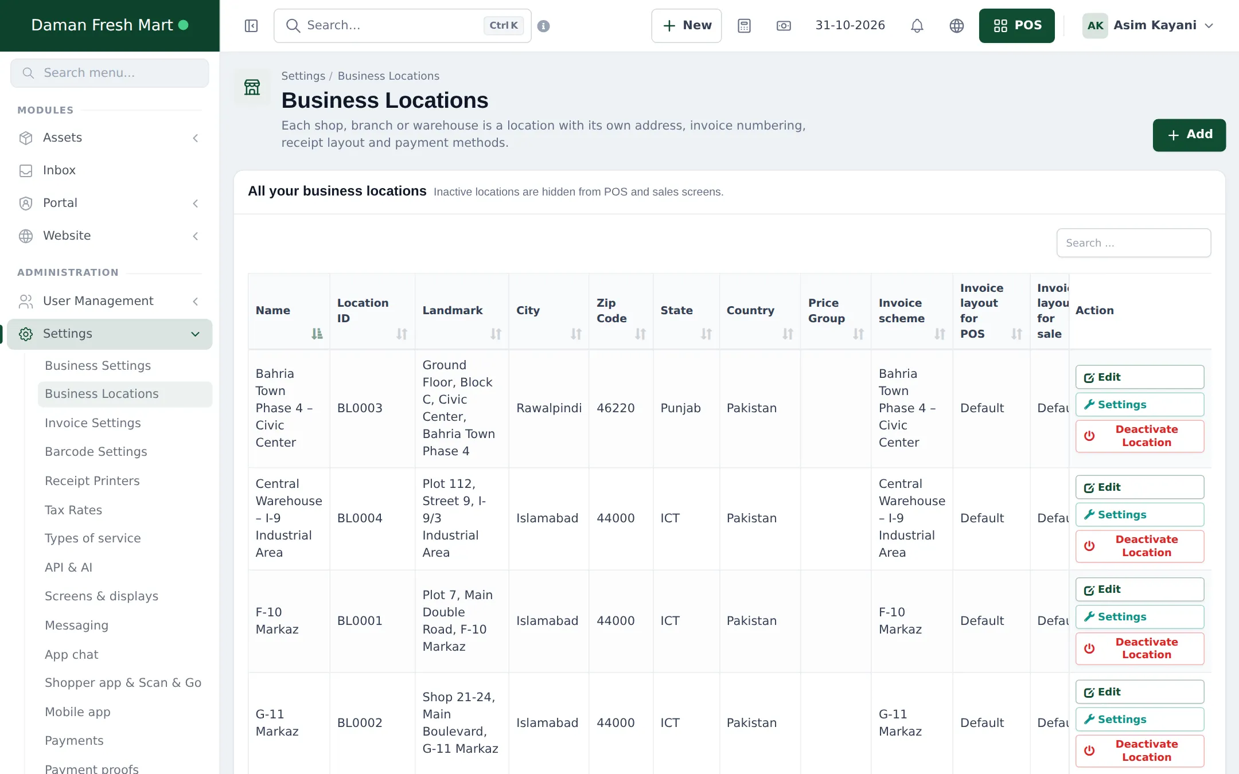1239x774 pixels.
Task: Edit Bahria Town Phase 4 location
Action: 1139,377
